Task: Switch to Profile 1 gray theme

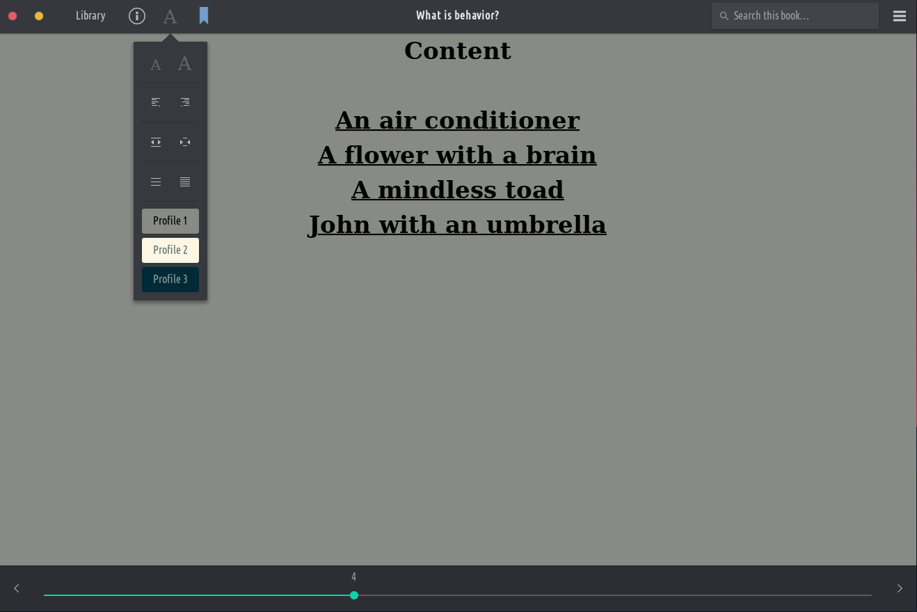Action: [x=170, y=221]
